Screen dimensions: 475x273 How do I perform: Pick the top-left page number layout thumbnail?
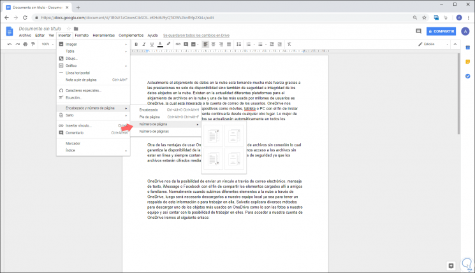tap(213, 136)
